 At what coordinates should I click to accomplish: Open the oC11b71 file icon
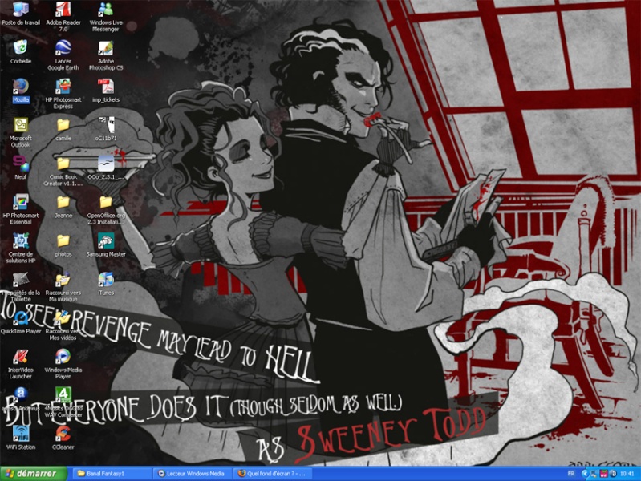coord(105,129)
